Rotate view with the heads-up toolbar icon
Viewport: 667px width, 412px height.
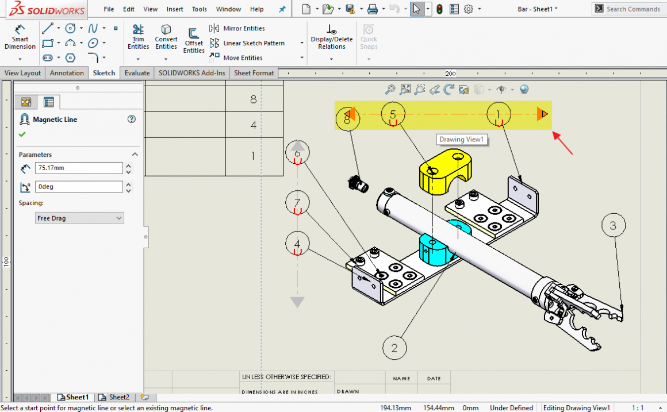(x=449, y=89)
